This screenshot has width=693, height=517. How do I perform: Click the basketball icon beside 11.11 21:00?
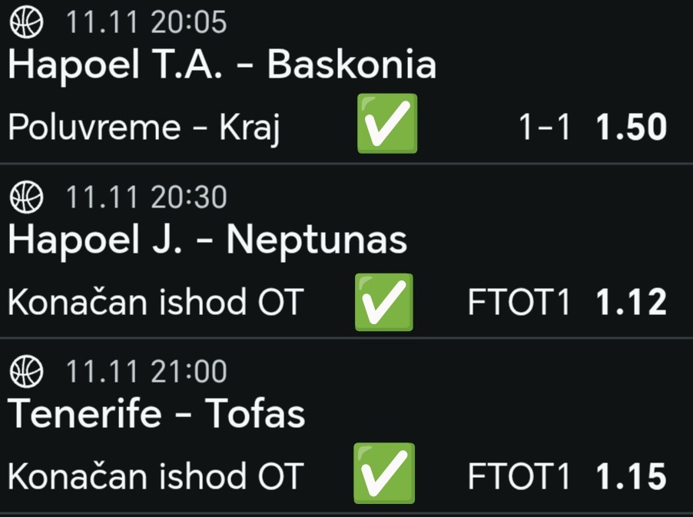tap(27, 372)
